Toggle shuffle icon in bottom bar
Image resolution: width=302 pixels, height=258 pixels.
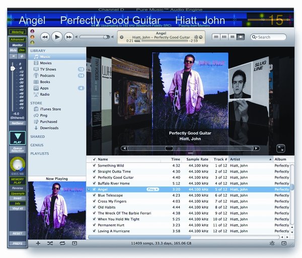[50, 243]
